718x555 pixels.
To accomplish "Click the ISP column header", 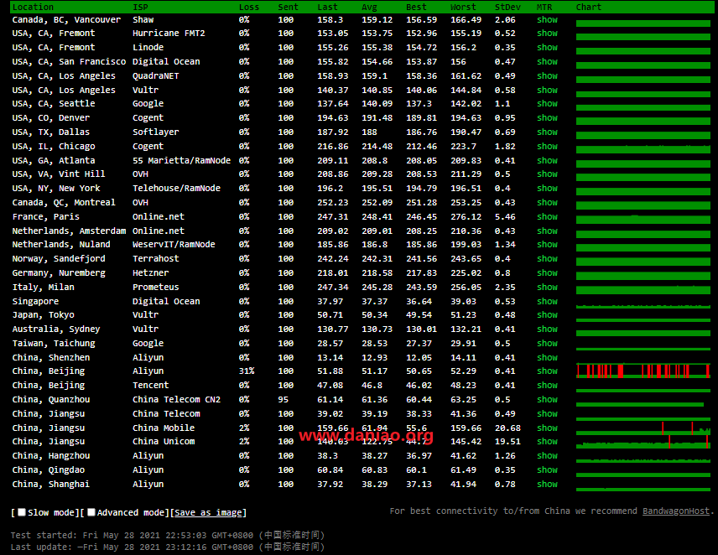I will point(140,7).
